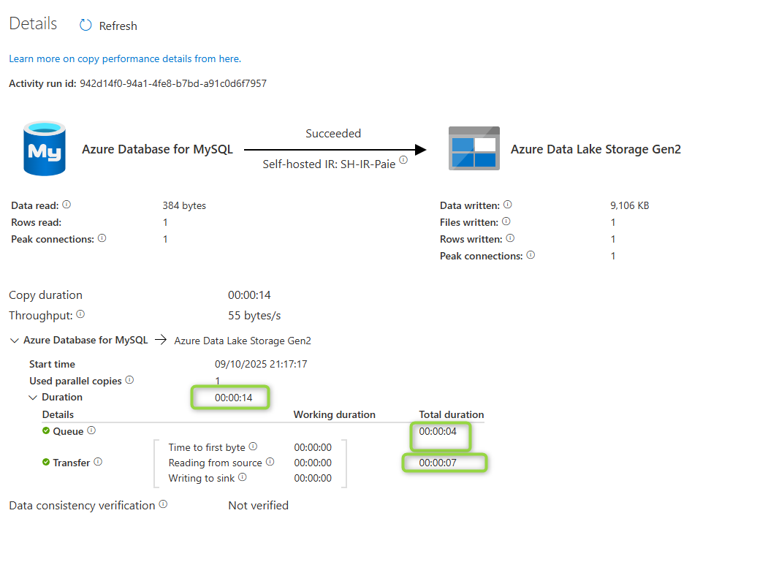This screenshot has width=768, height=562.
Task: Click the Not verified status text
Action: pos(258,505)
